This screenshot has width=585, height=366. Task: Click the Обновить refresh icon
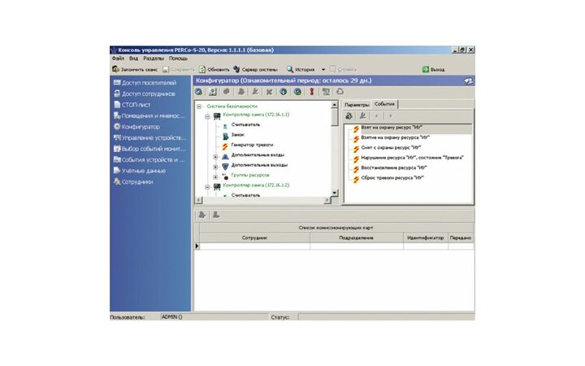[x=202, y=70]
